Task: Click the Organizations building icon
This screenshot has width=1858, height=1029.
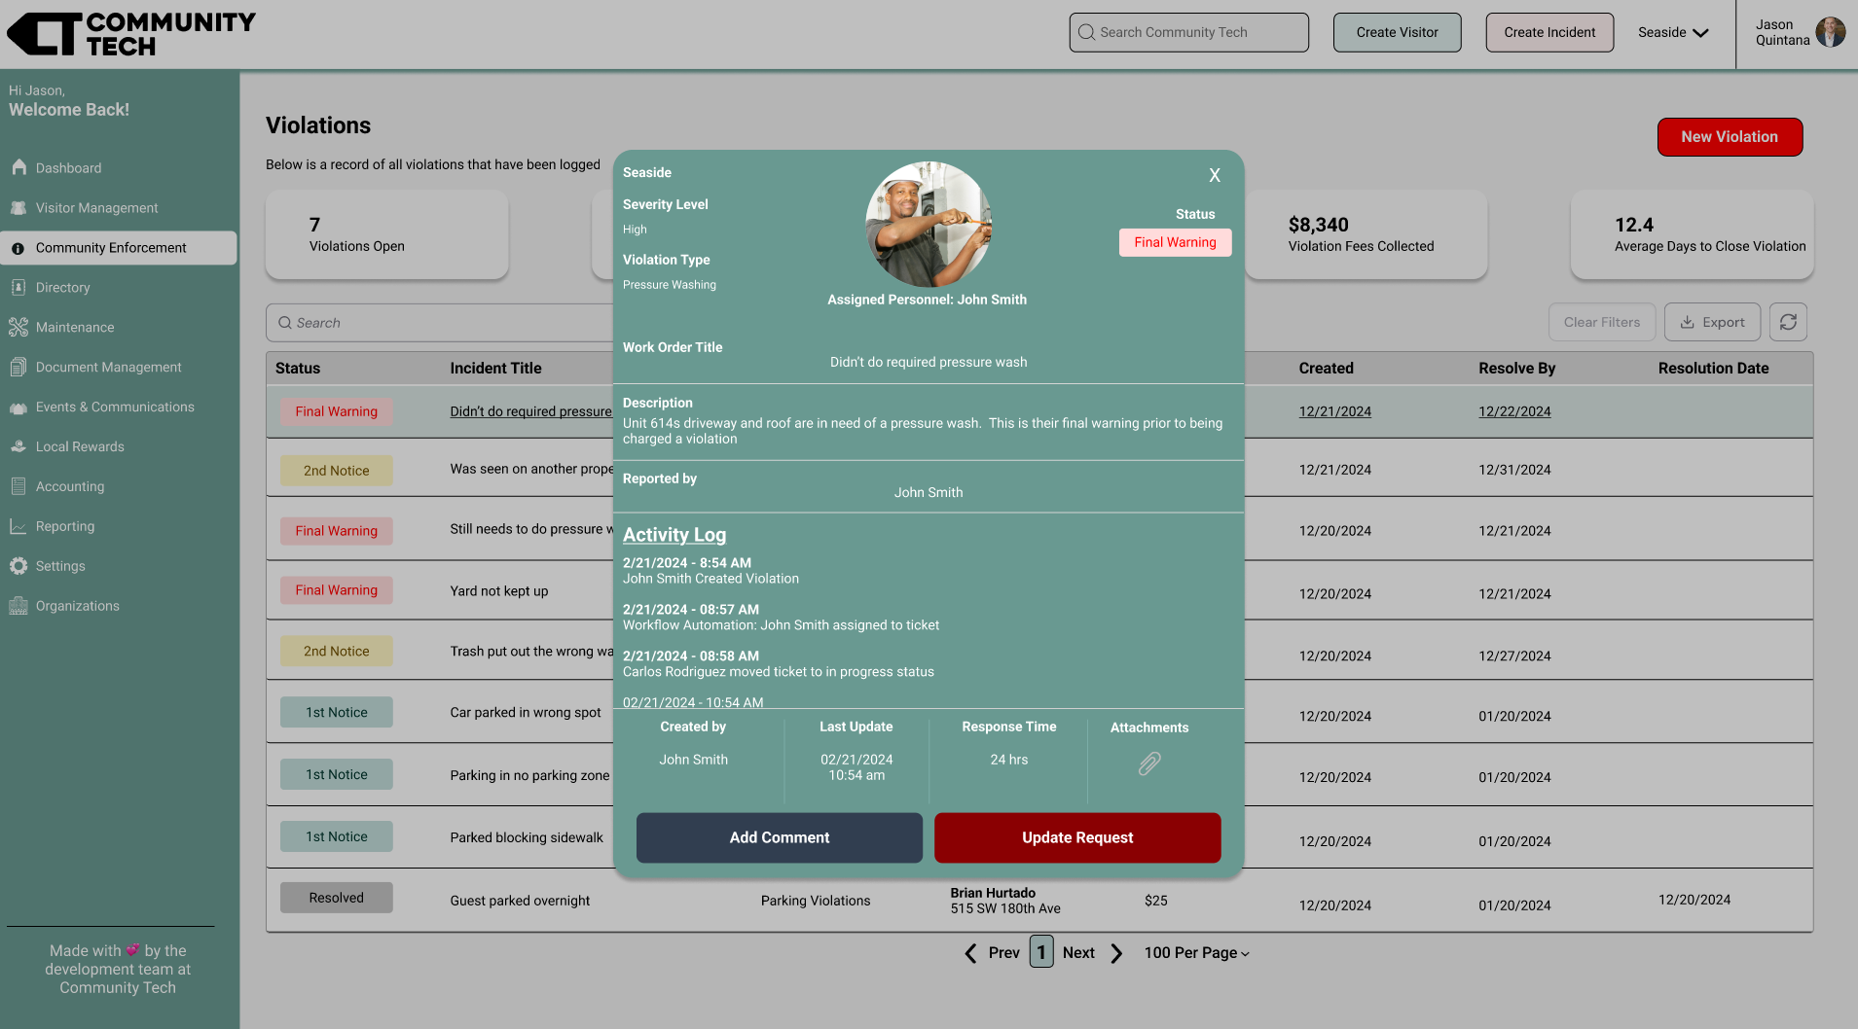Action: coord(18,606)
